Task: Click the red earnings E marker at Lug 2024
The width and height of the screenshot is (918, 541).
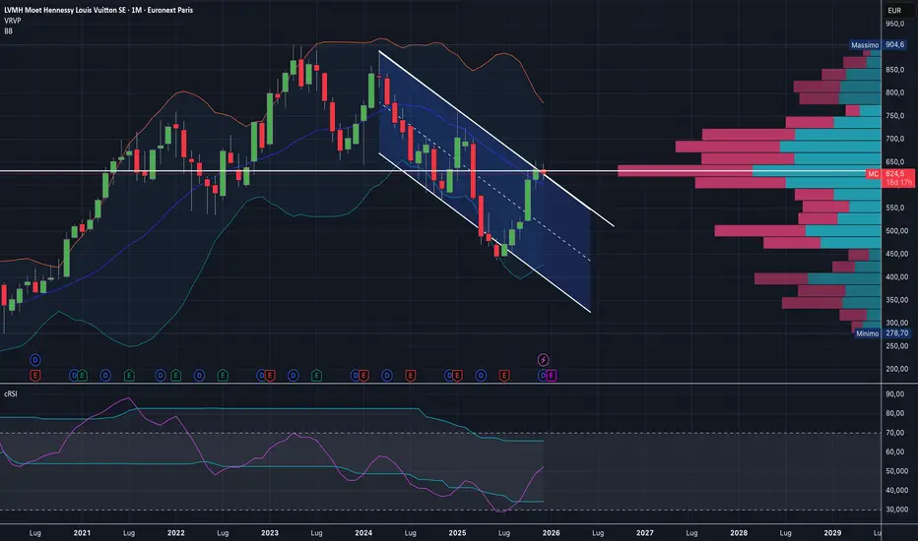Action: [410, 376]
